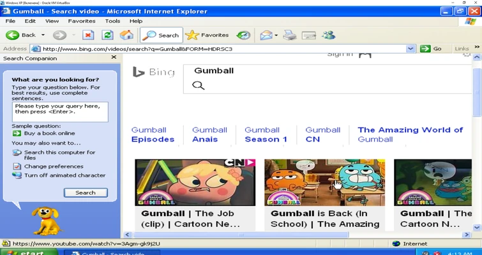The height and width of the screenshot is (255, 482).
Task: Open the Tools menu
Action: 112,21
